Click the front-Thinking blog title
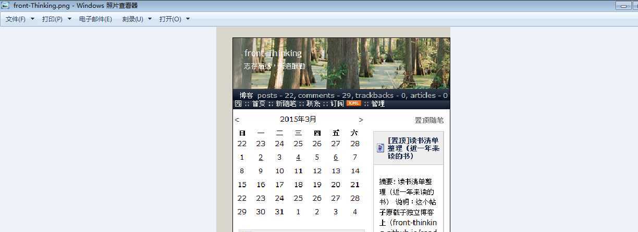 coord(273,53)
